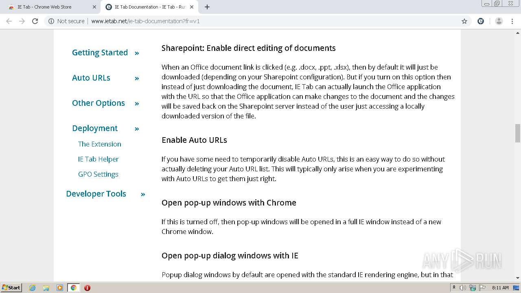Open the Auto URLs section
Image resolution: width=521 pixels, height=293 pixels.
91,78
